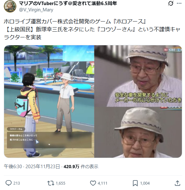The width and height of the screenshot is (185, 190).
Task: Open the top-right photo with subtitle
Action: pos(138,76)
